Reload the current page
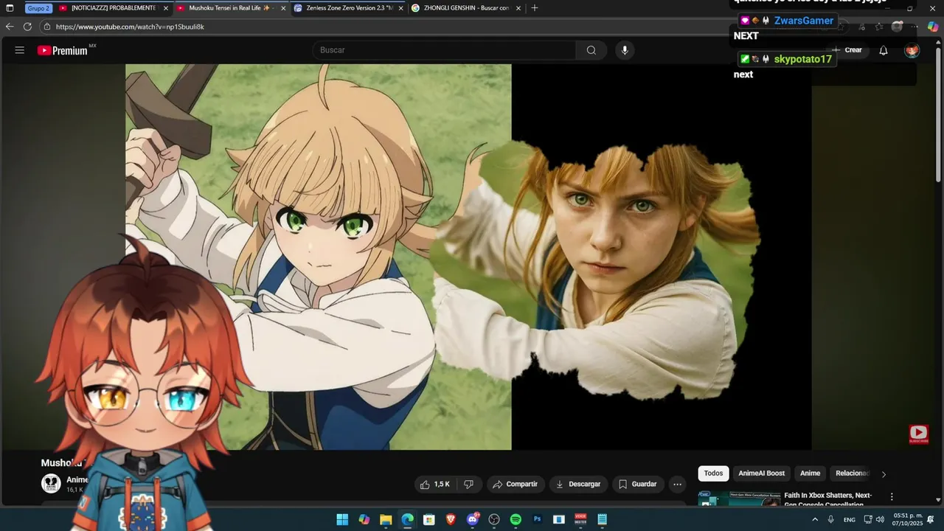The image size is (944, 531). [27, 27]
